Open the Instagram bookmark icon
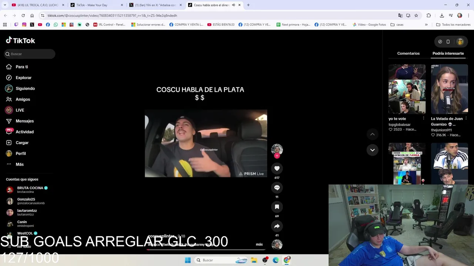The width and height of the screenshot is (474, 266). (24, 25)
